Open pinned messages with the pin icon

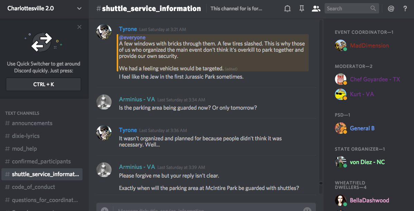(x=301, y=9)
